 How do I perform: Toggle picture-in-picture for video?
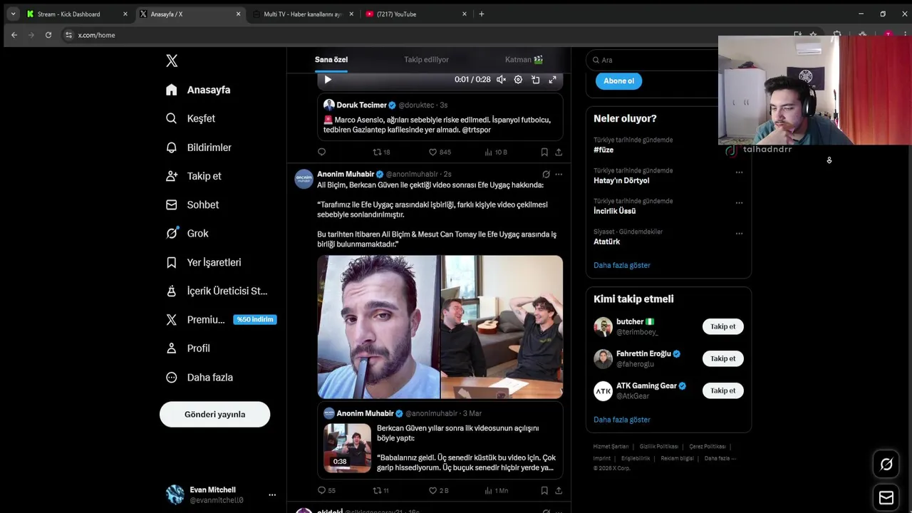point(535,80)
